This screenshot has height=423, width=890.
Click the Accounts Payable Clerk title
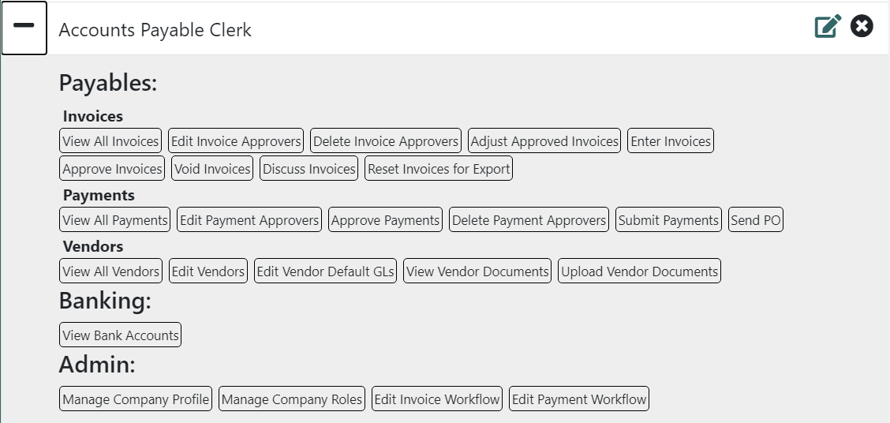155,29
